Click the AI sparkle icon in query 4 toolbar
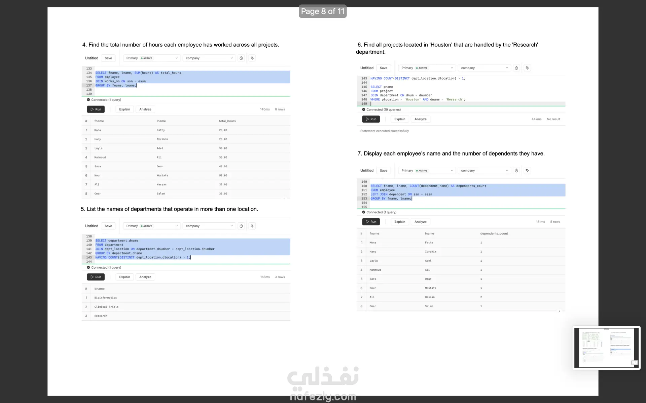The image size is (646, 403). coord(252,58)
